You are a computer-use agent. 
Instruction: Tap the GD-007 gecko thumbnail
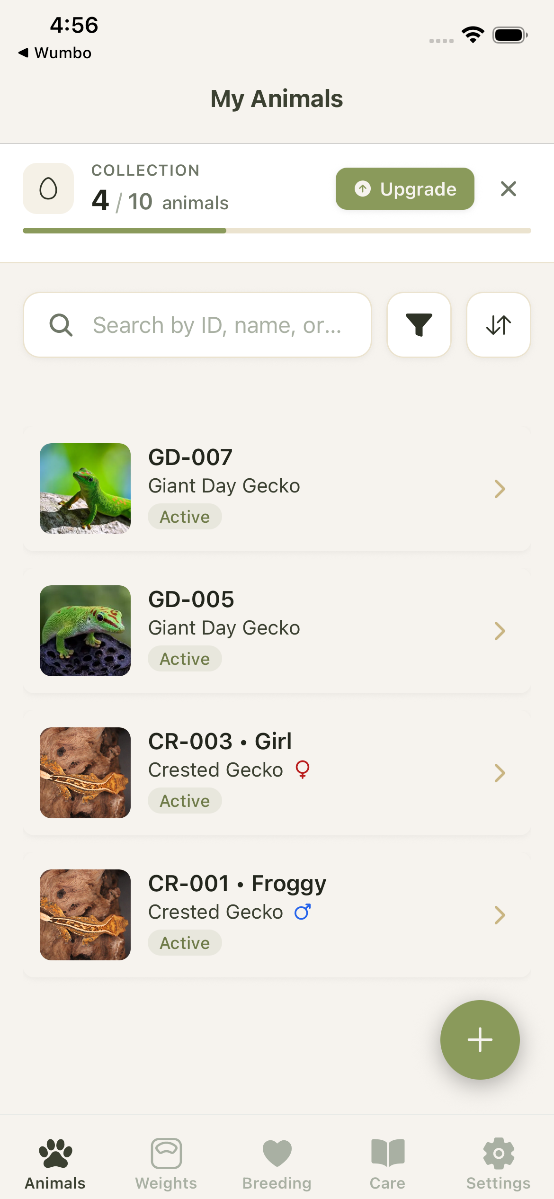(x=85, y=489)
